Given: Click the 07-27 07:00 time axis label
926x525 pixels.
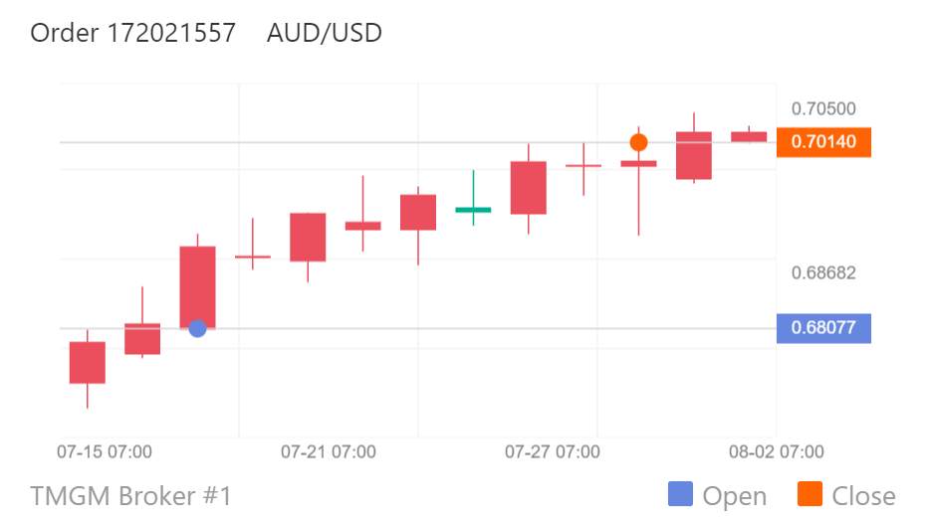Looking at the screenshot, I should pyautogui.click(x=553, y=451).
